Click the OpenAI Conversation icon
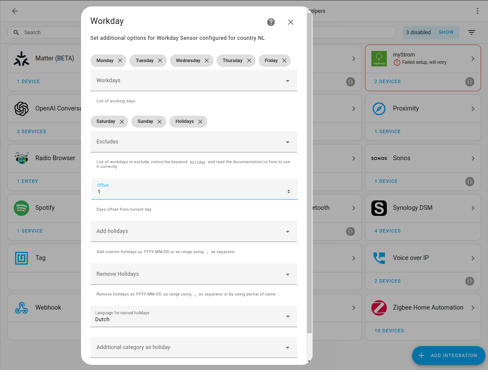488x370 pixels. pos(21,109)
